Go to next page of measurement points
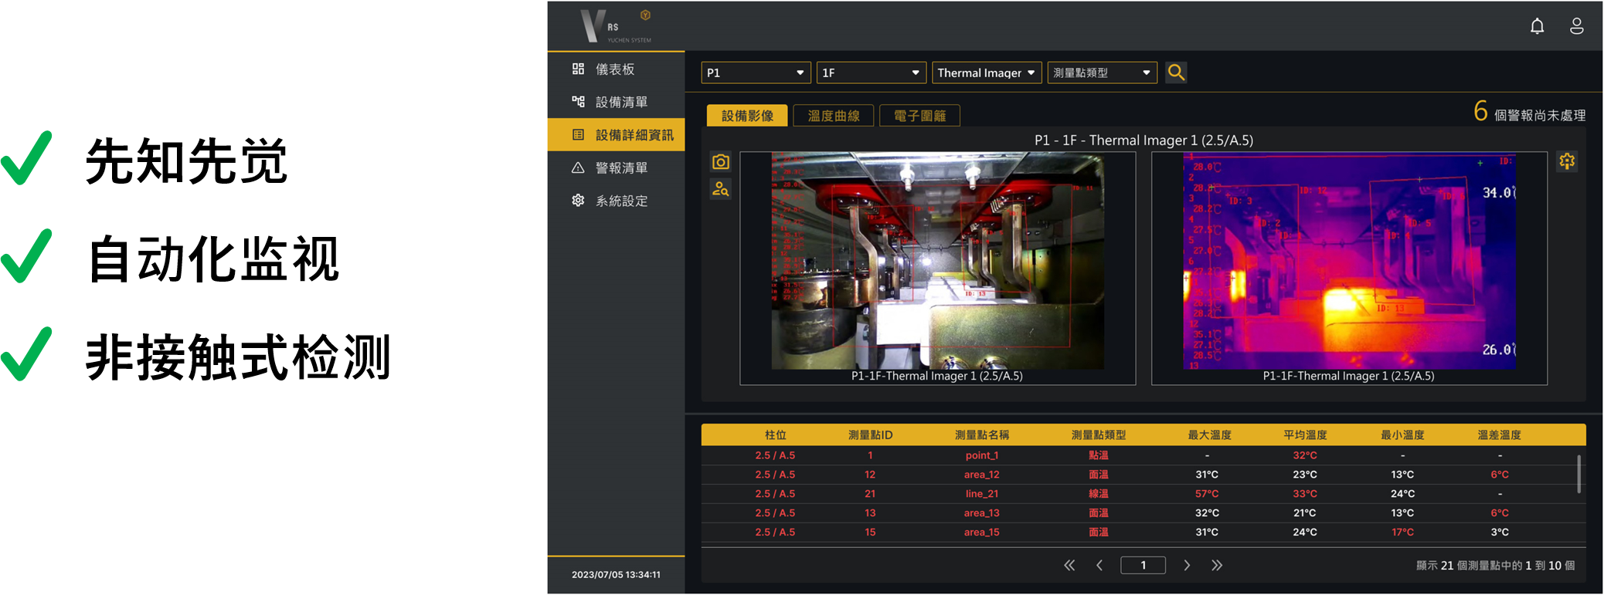Viewport: 1604px width, 595px height. click(x=1187, y=566)
